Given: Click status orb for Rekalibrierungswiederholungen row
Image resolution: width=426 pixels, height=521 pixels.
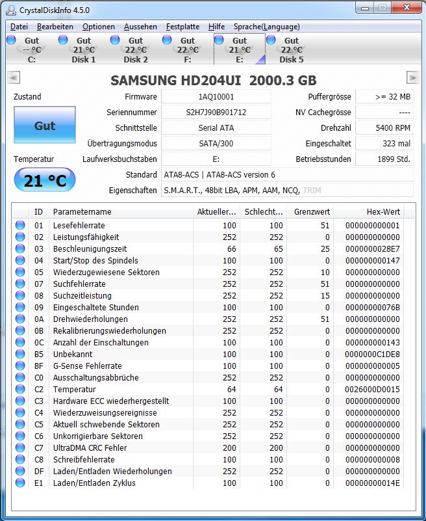Looking at the screenshot, I should pos(20,330).
